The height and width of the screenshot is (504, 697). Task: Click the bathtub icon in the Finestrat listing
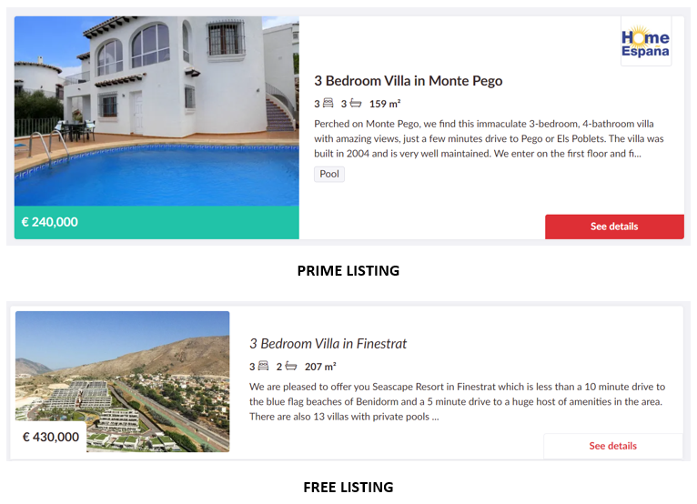[291, 367]
